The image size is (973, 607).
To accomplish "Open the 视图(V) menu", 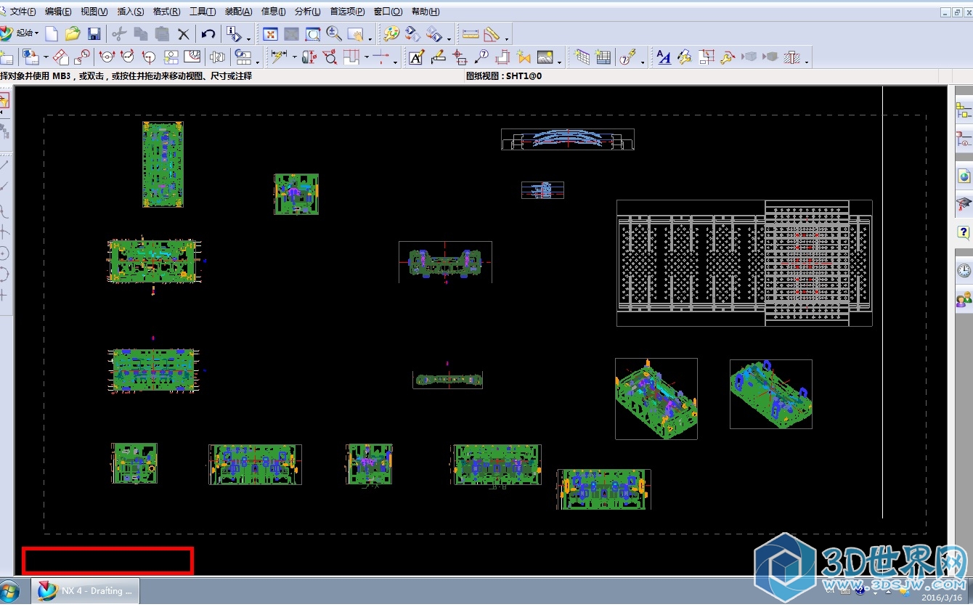I will pyautogui.click(x=94, y=12).
